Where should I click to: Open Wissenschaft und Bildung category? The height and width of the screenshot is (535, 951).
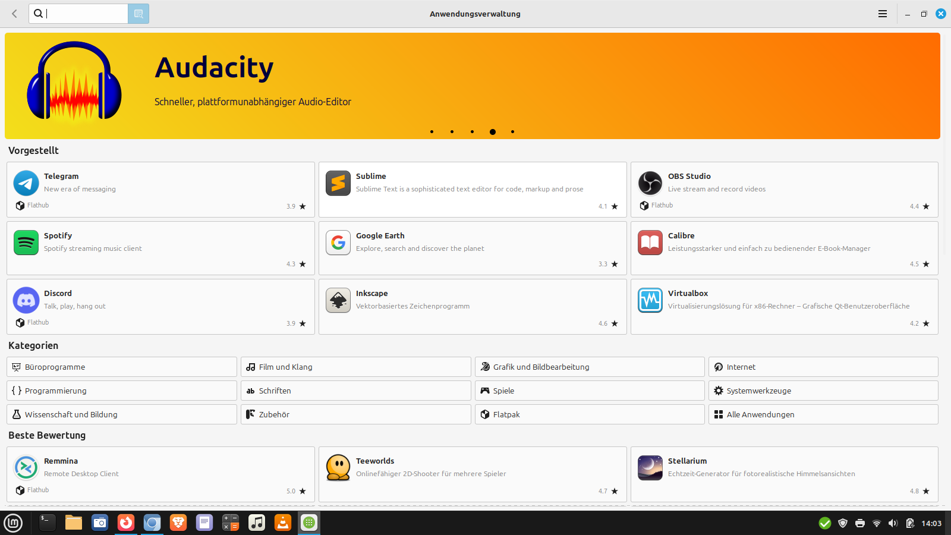tap(122, 414)
